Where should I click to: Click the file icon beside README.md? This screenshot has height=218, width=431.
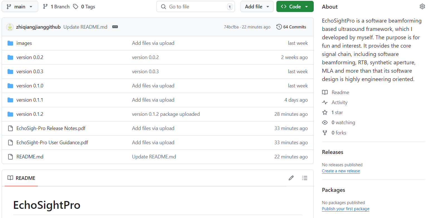[x=10, y=157]
